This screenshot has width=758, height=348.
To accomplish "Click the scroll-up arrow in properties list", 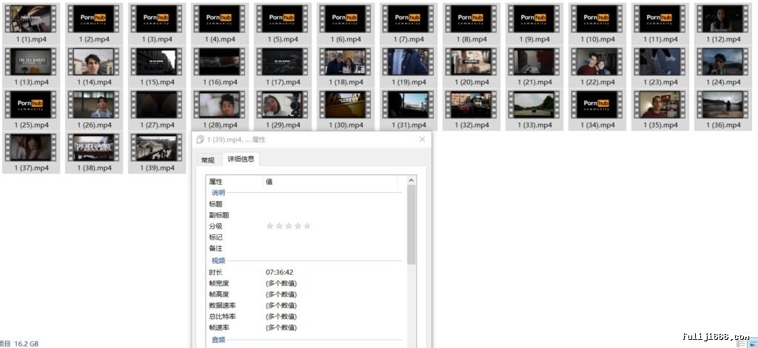I will (x=412, y=180).
